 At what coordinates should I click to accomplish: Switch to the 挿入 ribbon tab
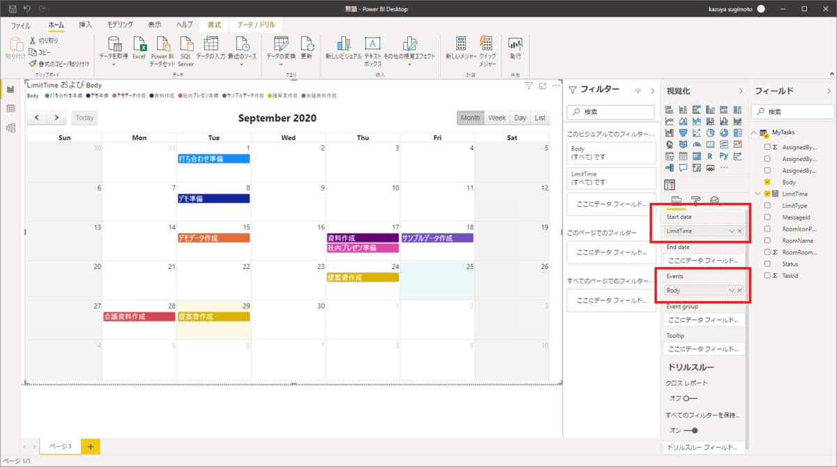tap(85, 25)
